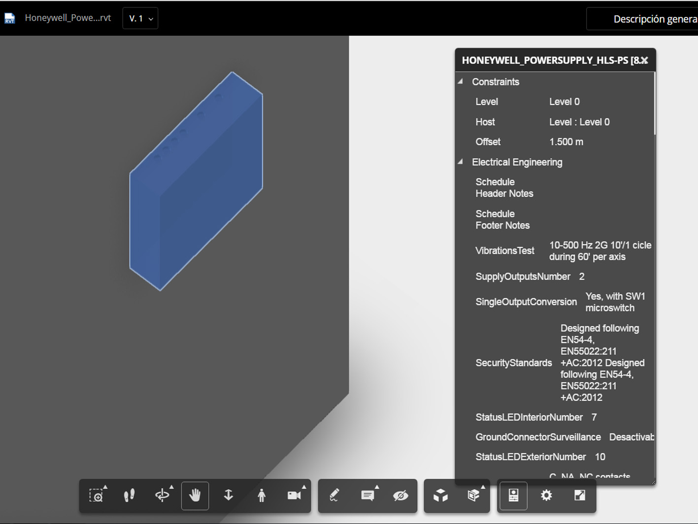Activate the walk footsteps tool

[129, 495]
